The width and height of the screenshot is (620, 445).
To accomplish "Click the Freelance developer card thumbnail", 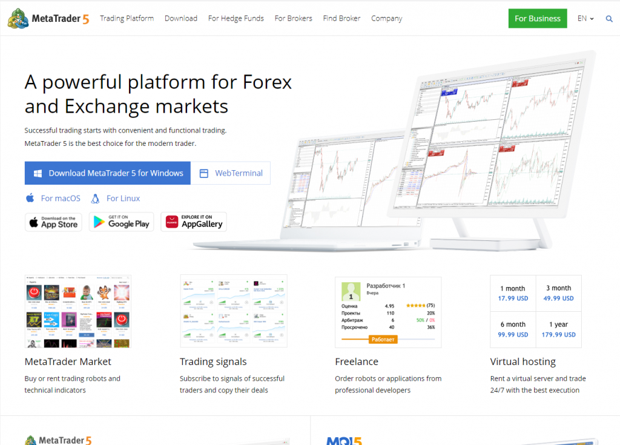I will pyautogui.click(x=388, y=312).
